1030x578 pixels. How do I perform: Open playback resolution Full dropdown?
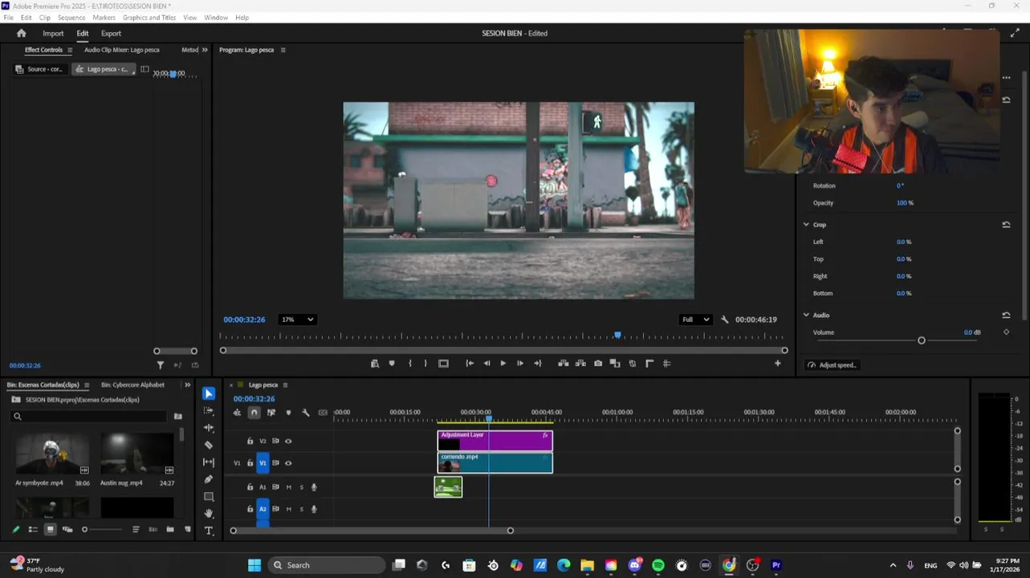point(695,320)
